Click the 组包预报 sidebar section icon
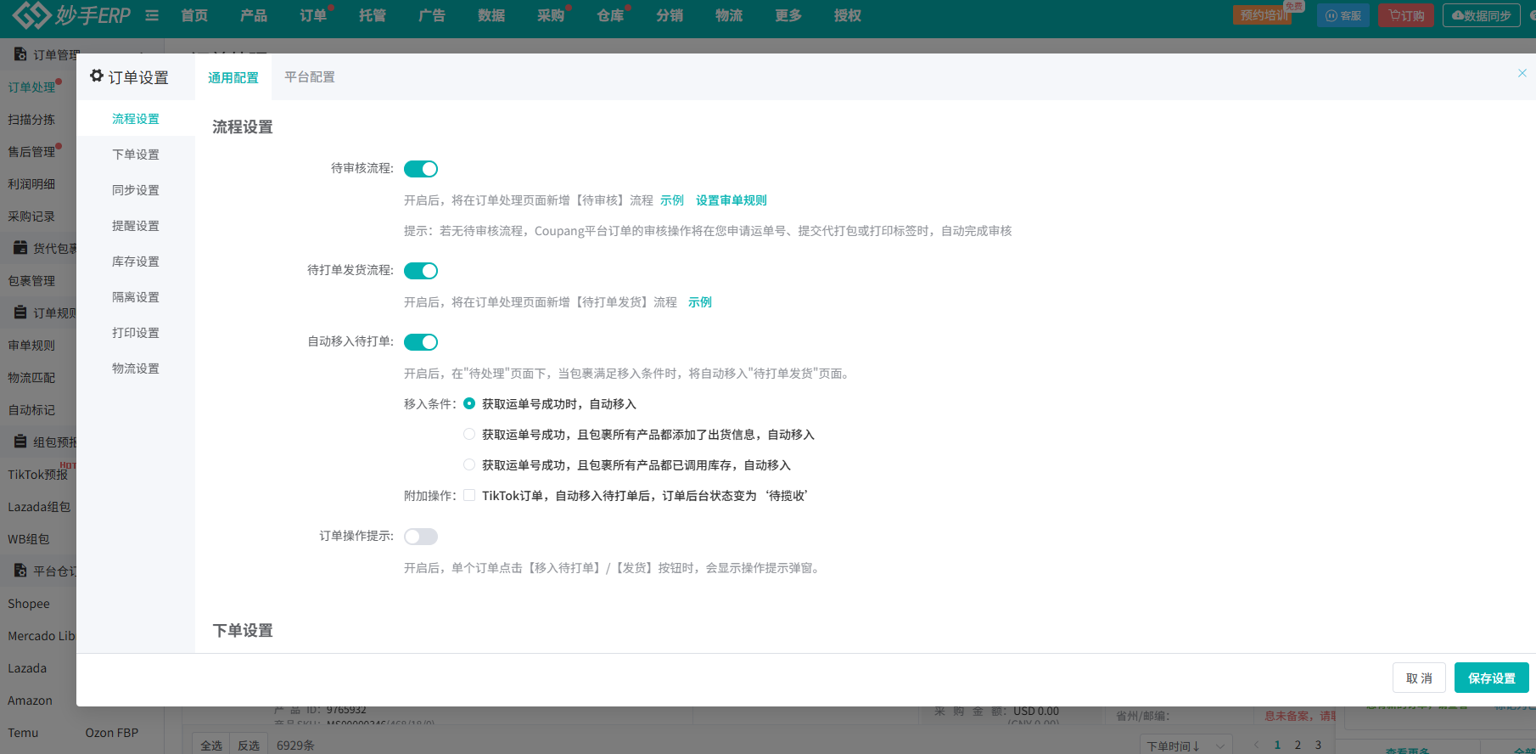The height and width of the screenshot is (754, 1536). click(x=20, y=442)
